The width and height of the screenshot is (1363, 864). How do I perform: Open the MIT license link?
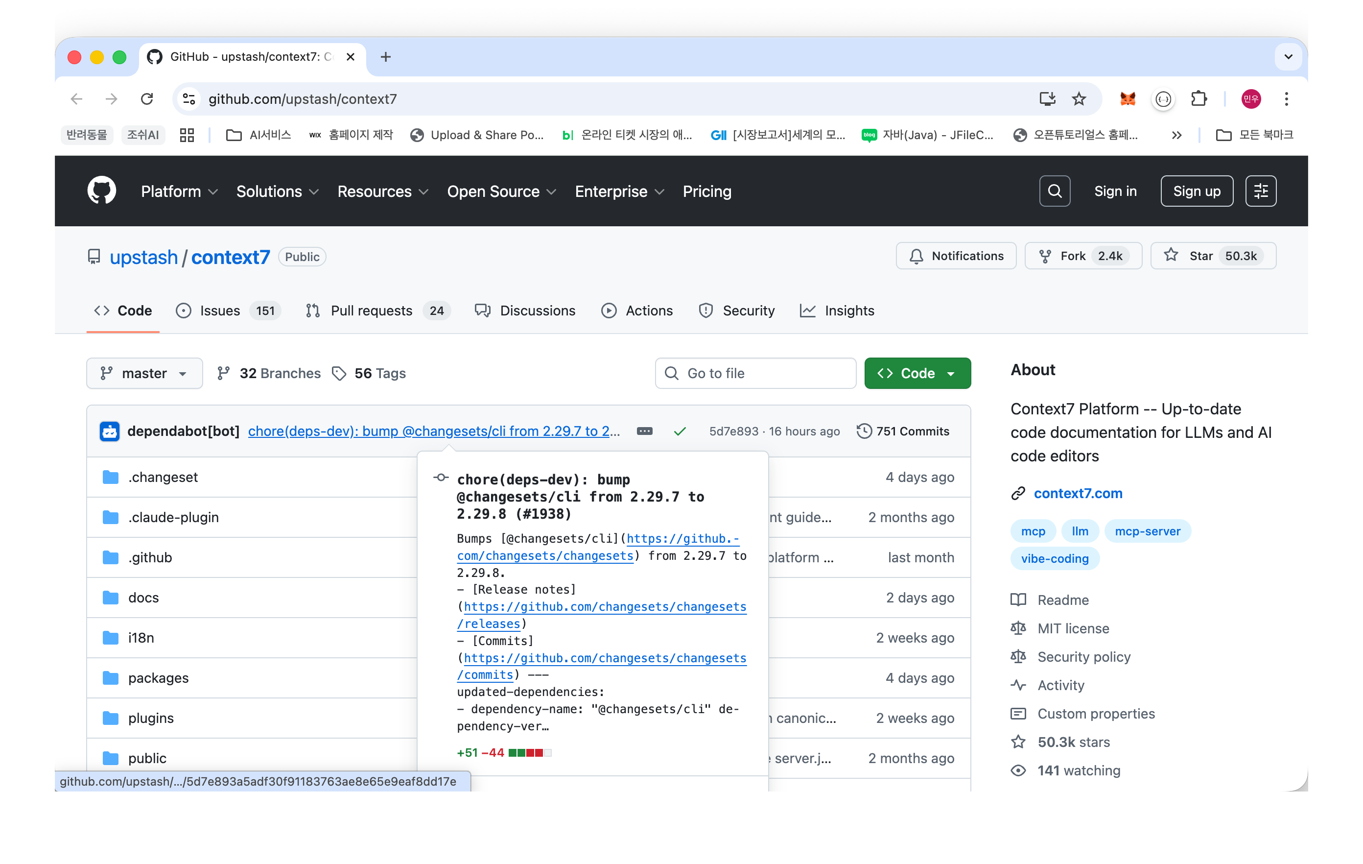pyautogui.click(x=1073, y=628)
